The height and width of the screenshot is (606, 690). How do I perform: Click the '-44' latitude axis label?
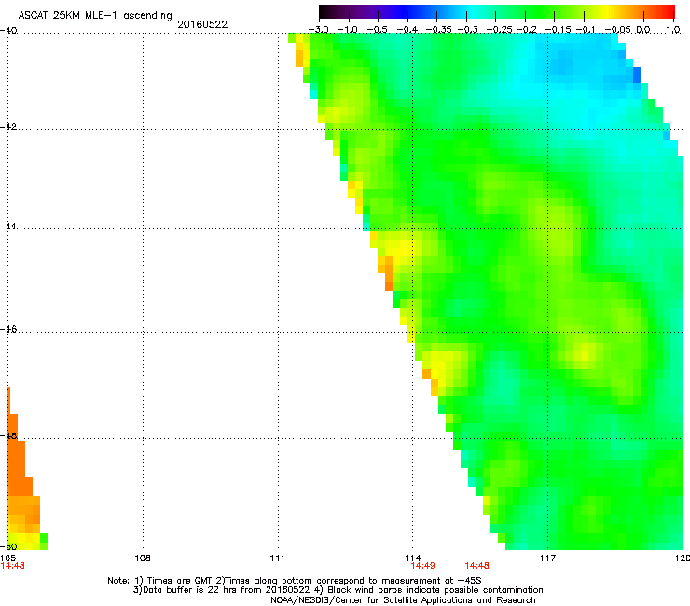(x=8, y=227)
